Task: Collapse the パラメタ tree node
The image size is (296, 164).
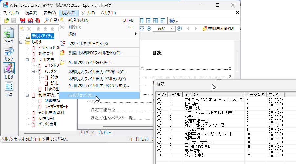Action: pos(33,71)
